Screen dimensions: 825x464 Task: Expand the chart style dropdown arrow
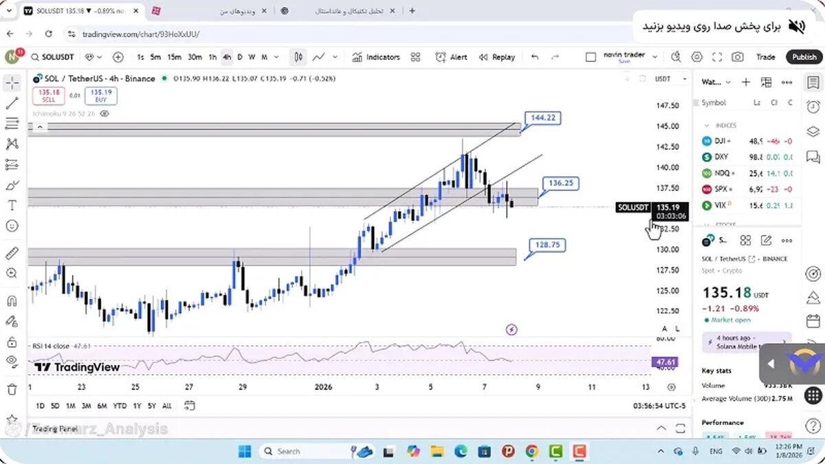click(x=335, y=57)
